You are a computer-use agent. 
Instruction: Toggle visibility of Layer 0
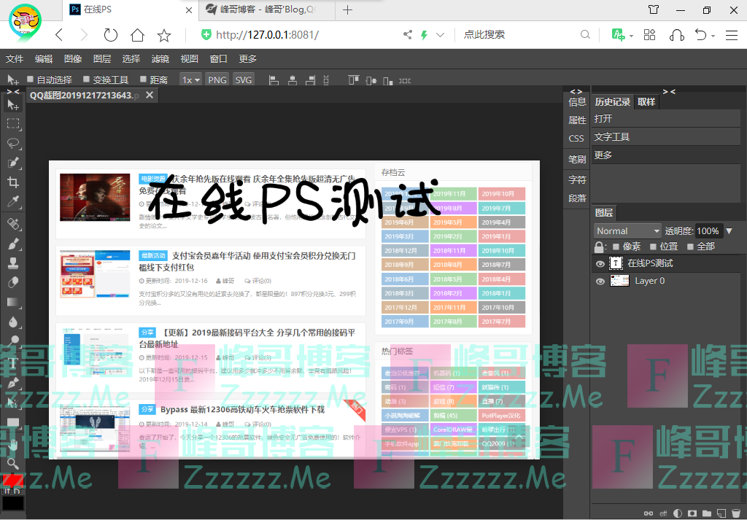pyautogui.click(x=600, y=282)
